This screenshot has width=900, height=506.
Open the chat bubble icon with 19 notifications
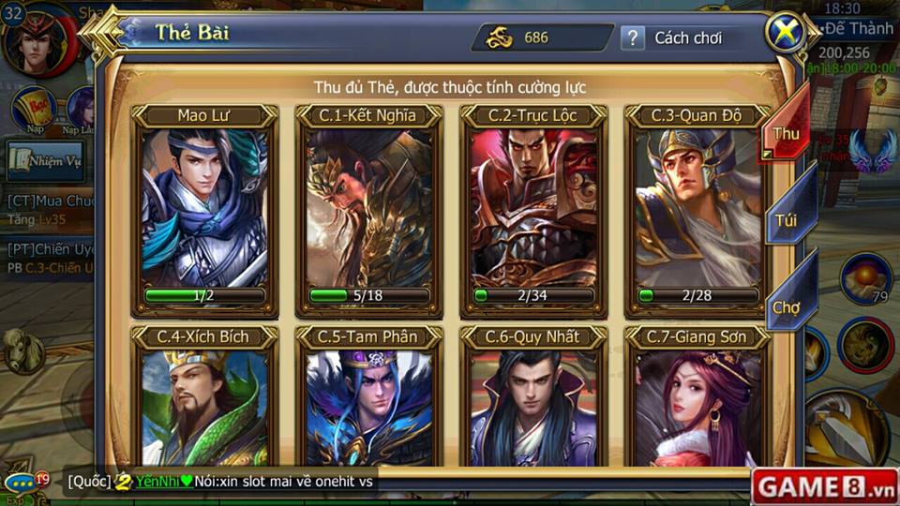click(22, 484)
